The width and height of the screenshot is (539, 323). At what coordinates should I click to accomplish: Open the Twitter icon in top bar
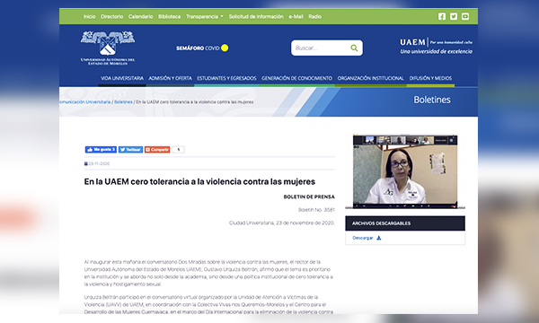tap(454, 16)
